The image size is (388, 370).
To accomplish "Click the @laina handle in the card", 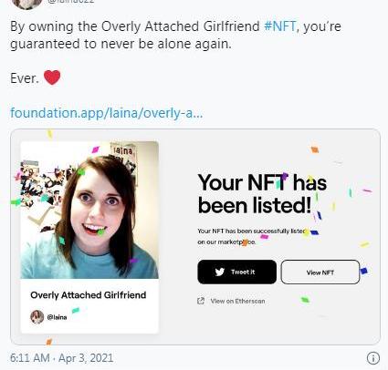I will [57, 317].
